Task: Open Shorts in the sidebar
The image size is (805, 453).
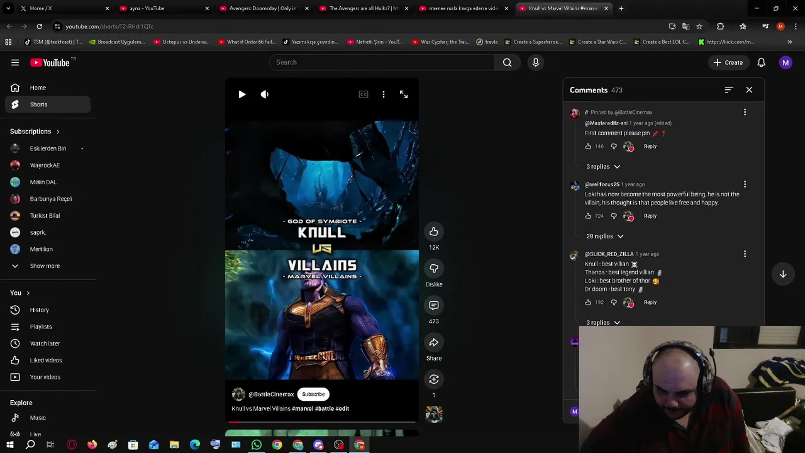Action: (x=48, y=104)
